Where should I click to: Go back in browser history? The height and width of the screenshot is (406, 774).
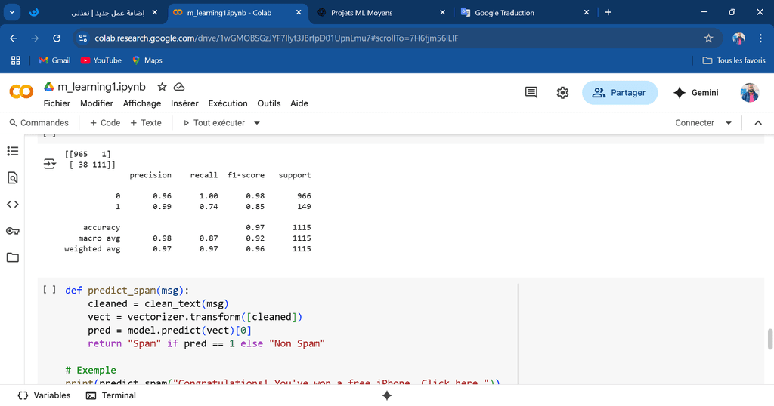tap(14, 38)
